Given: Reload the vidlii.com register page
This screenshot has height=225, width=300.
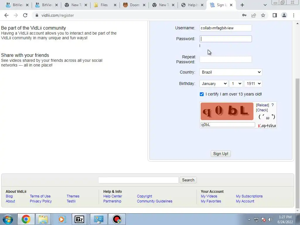Looking at the screenshot, I should coord(25,15).
